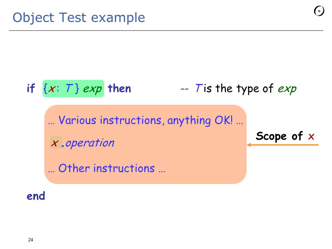
Task: Click the circular logo icon at top right
Action: [319, 11]
